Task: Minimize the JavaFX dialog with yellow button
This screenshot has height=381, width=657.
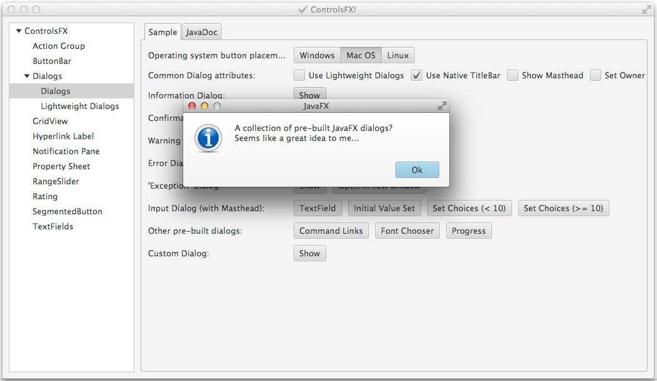Action: pyautogui.click(x=205, y=107)
